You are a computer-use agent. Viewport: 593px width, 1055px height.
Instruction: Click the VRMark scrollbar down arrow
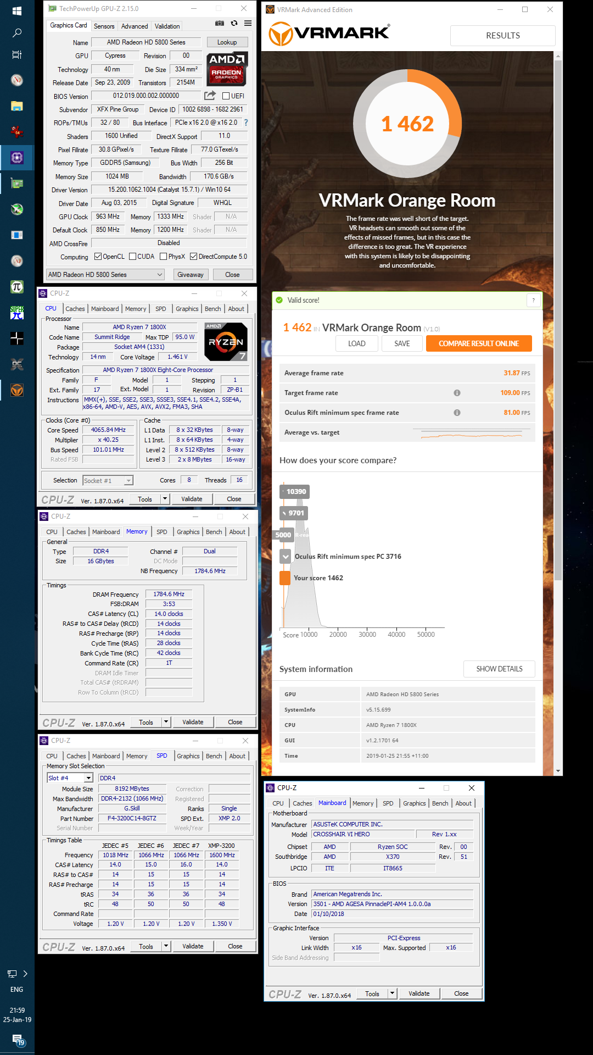click(x=558, y=771)
